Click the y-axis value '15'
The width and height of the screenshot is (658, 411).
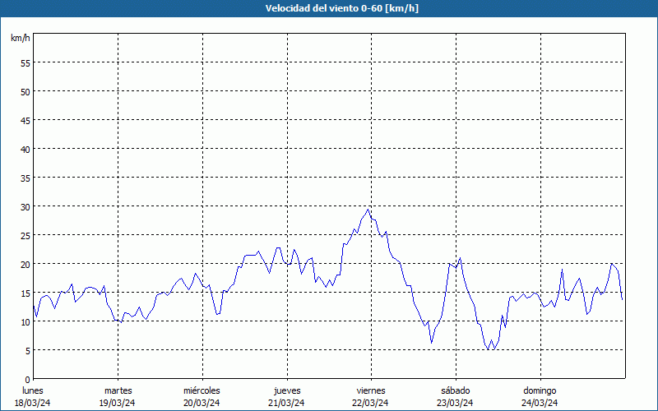[x=25, y=293]
